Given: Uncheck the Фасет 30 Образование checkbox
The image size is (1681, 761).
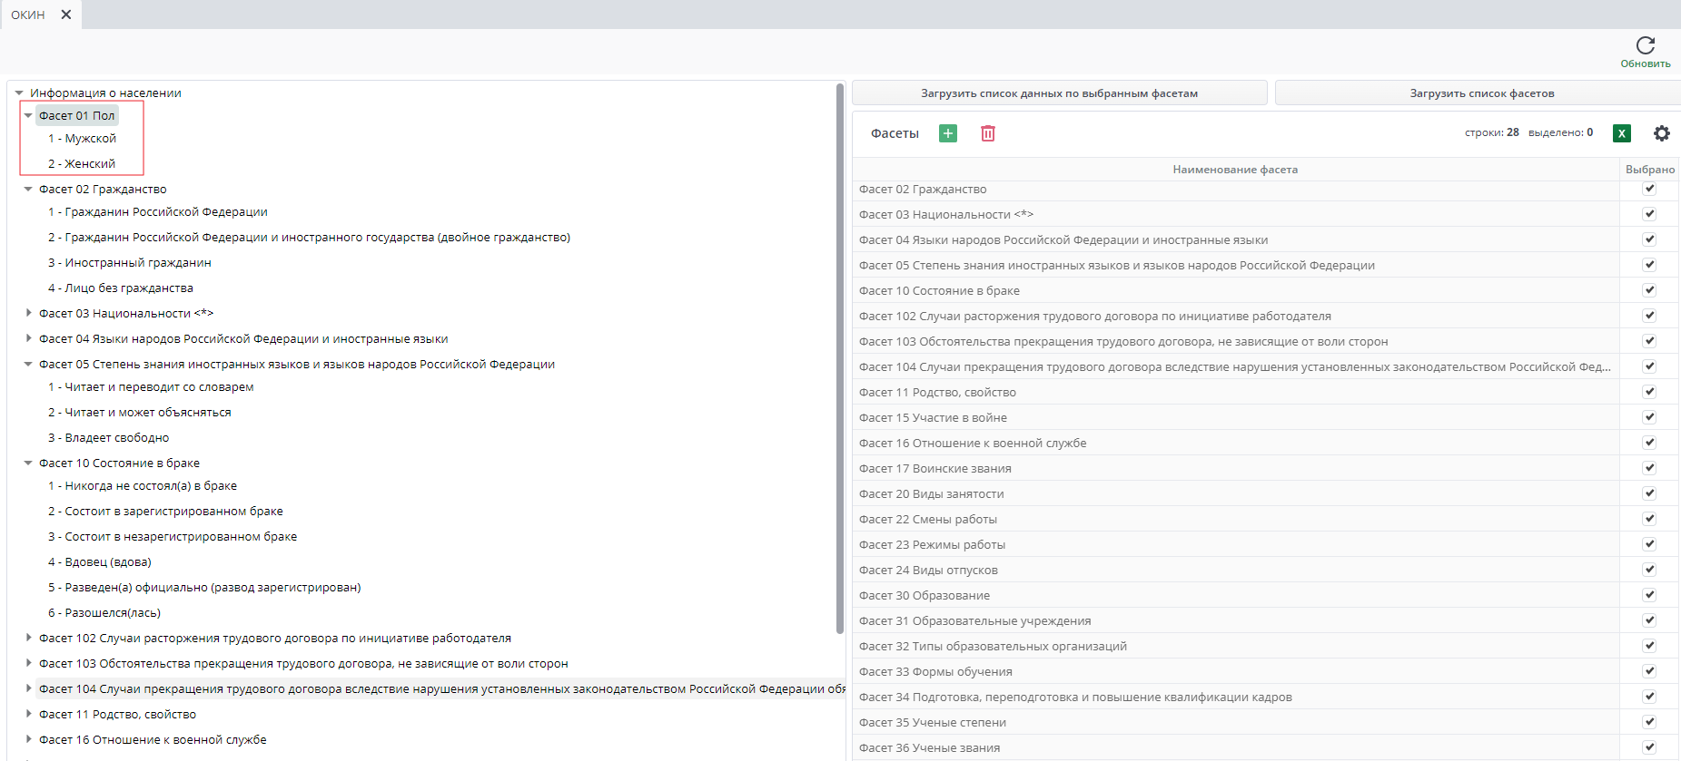Looking at the screenshot, I should coord(1649,595).
